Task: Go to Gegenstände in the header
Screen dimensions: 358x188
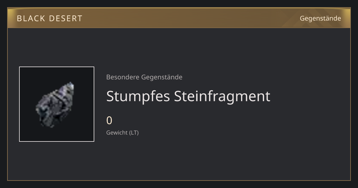Action: pyautogui.click(x=320, y=19)
